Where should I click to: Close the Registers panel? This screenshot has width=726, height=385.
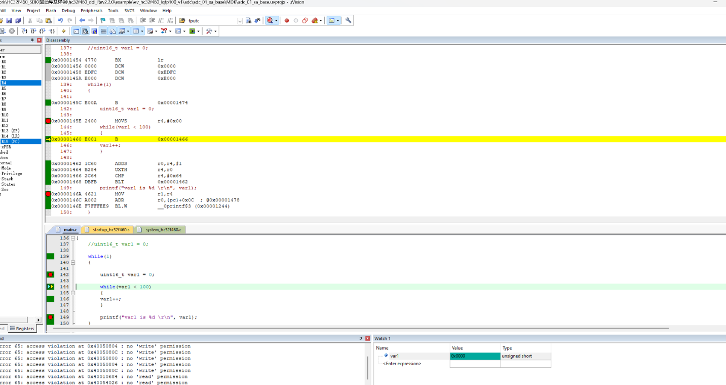click(40, 40)
